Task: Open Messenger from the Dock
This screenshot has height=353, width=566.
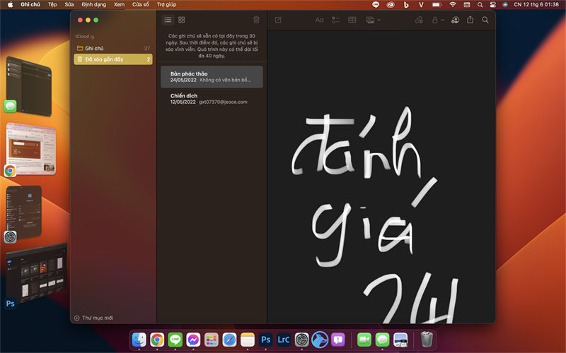Action: click(193, 340)
